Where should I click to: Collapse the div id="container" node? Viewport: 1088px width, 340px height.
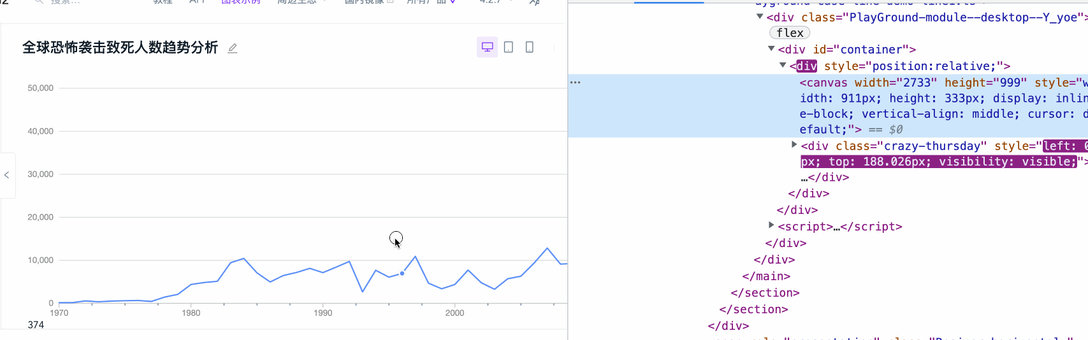tap(771, 48)
